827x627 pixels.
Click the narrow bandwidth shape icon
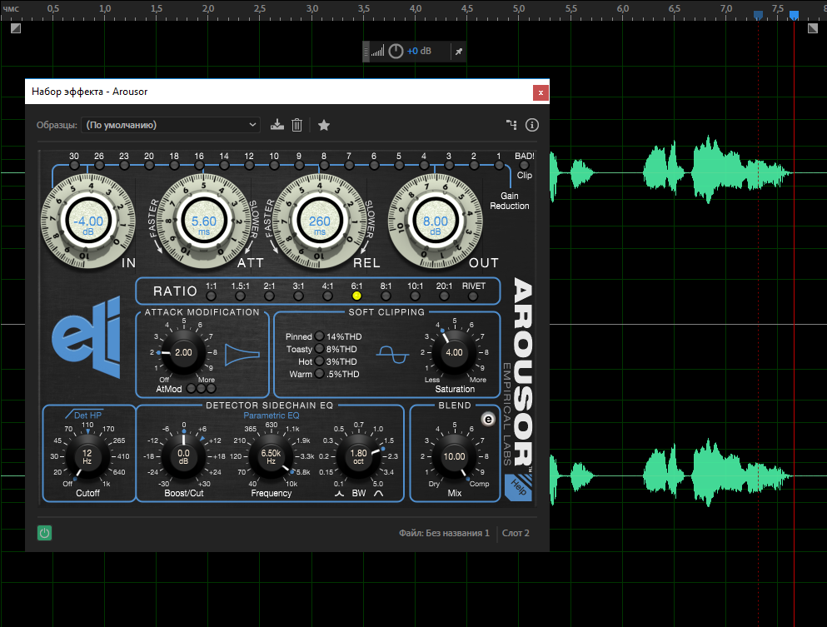click(x=340, y=494)
